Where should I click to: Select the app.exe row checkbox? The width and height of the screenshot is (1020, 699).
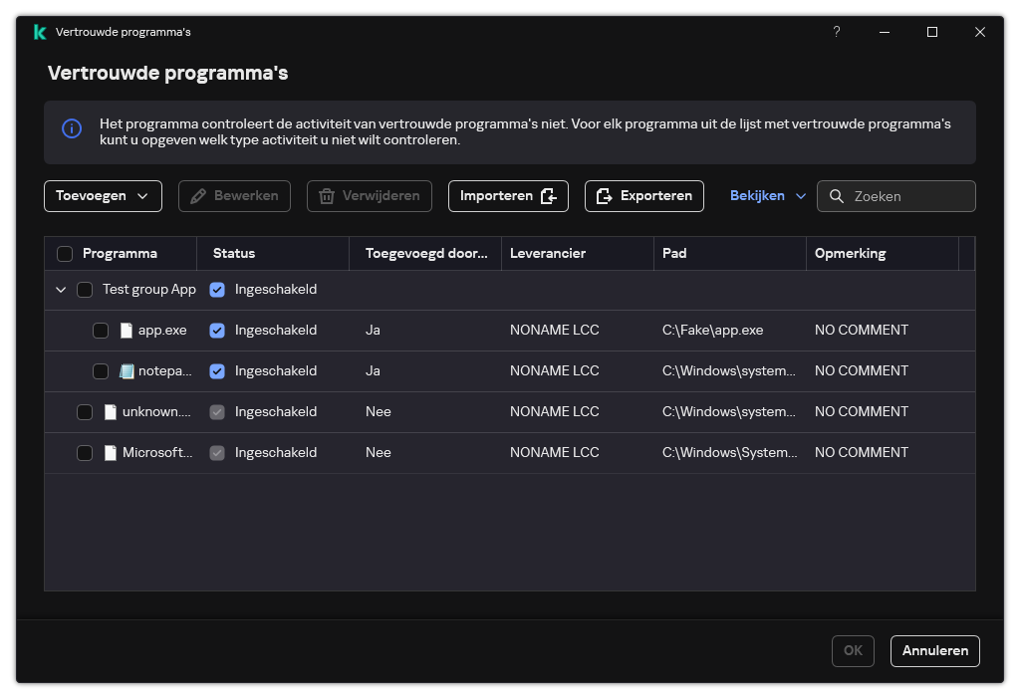coord(101,331)
